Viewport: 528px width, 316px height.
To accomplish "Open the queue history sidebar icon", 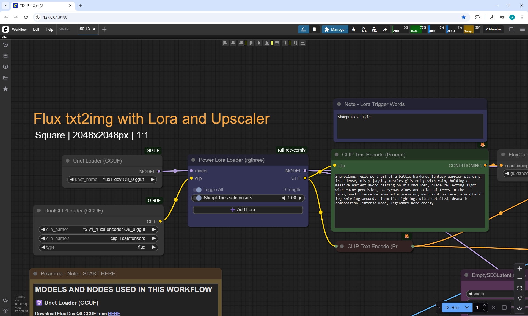I will 5,45.
